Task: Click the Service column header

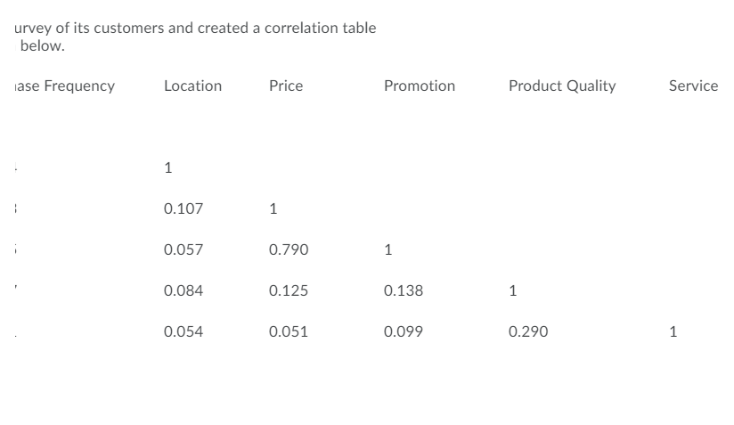Action: pyautogui.click(x=692, y=86)
